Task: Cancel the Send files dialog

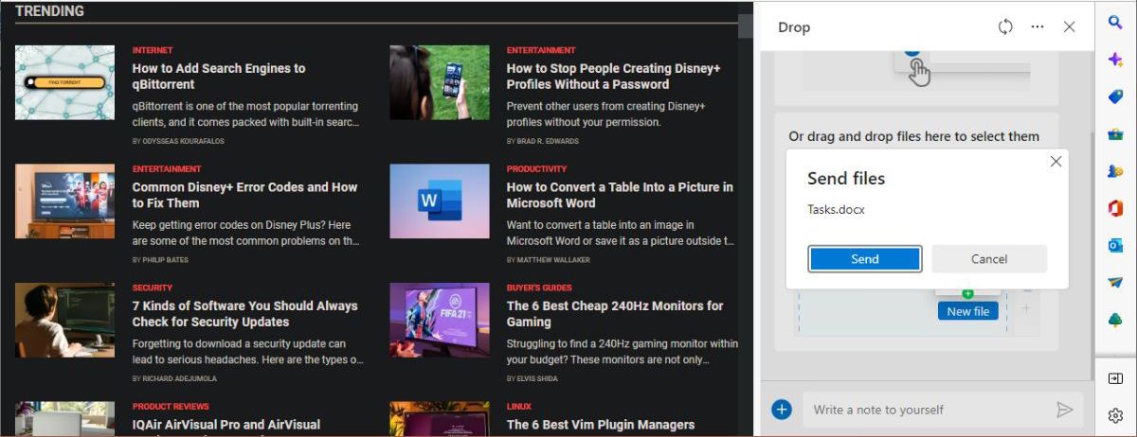Action: tap(989, 259)
